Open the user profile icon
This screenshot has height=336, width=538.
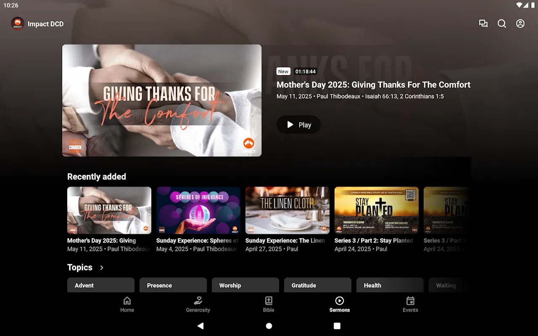coord(520,24)
